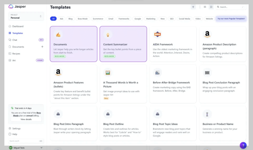Filter templates by Email

pyautogui.click(x=111, y=19)
